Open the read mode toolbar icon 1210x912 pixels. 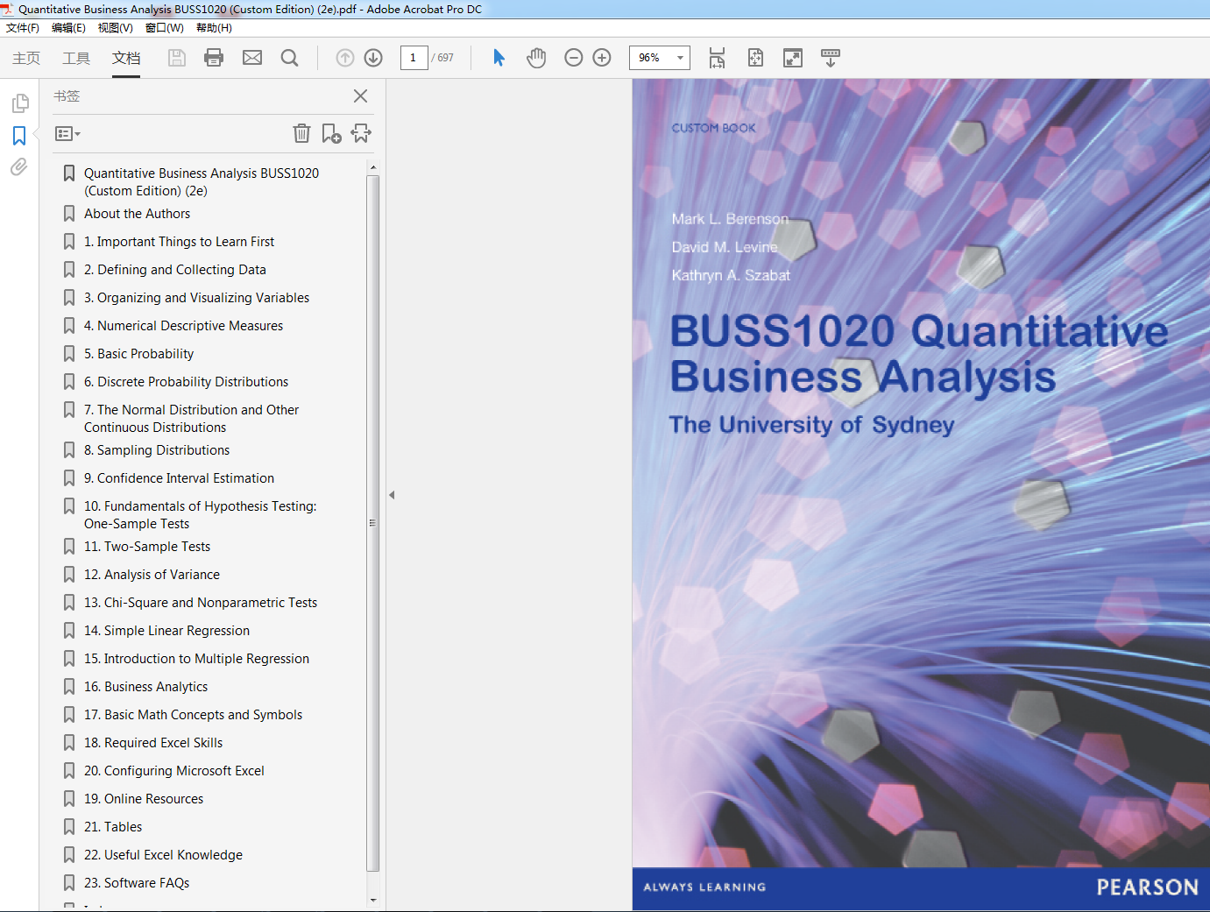831,58
